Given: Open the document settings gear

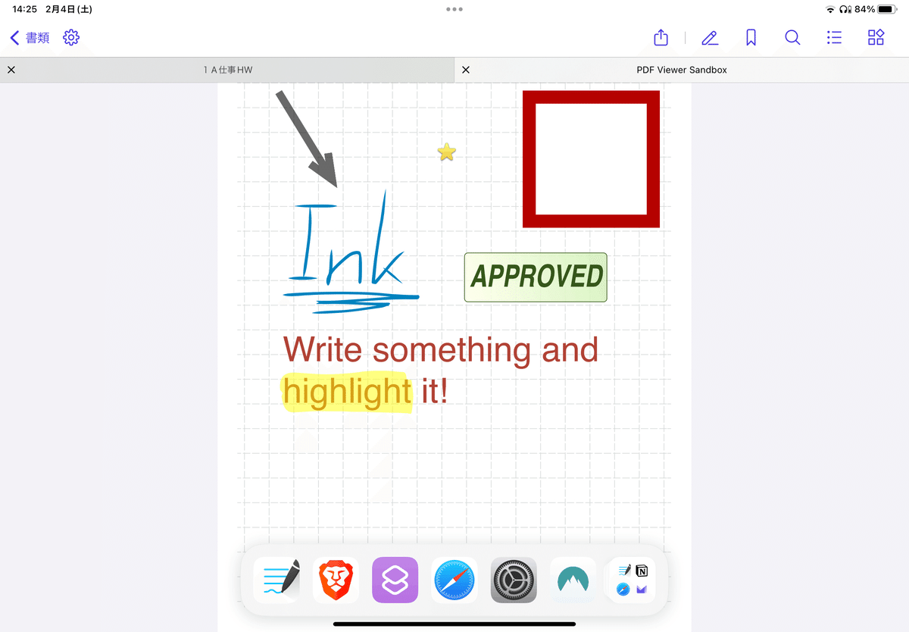Looking at the screenshot, I should (71, 37).
